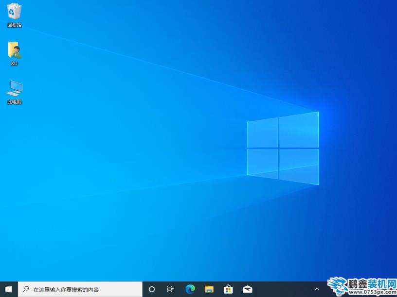Click the taskbar search box
397x297 pixels.
[80, 289]
